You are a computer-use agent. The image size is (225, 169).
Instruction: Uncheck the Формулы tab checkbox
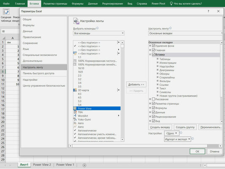(153, 108)
